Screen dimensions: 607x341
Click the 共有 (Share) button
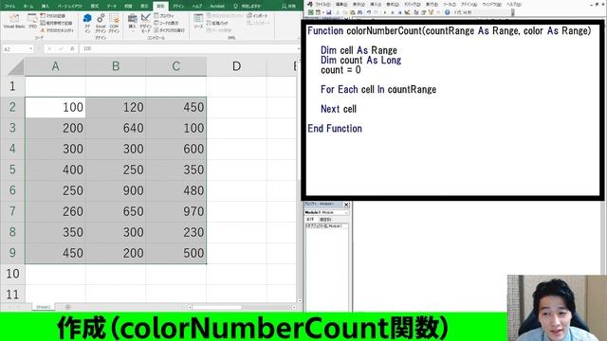coord(288,7)
